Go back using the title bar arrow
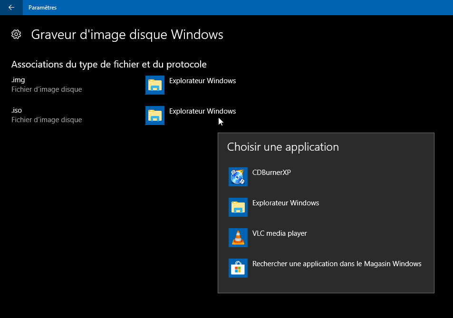Screen dimensions: 453x318 point(11,7)
